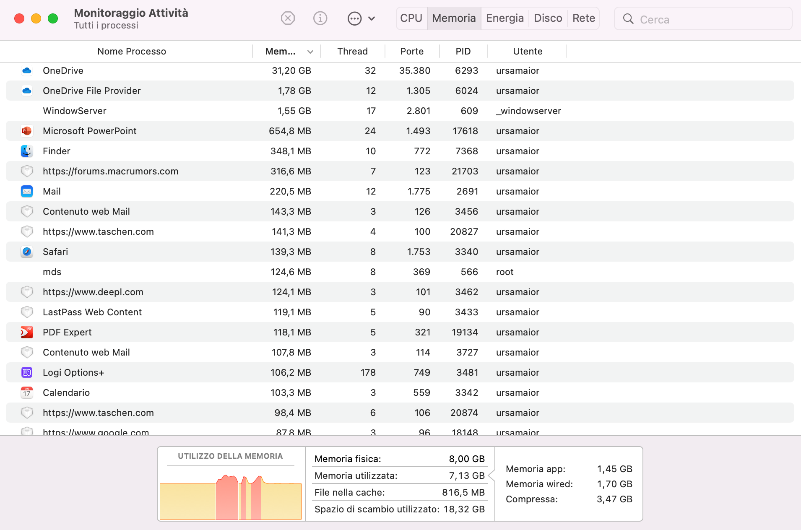Click the shield icon beside www.deepl.com
801x530 pixels.
(27, 292)
